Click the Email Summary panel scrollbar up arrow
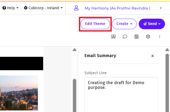The width and height of the screenshot is (170, 112). 167,50
